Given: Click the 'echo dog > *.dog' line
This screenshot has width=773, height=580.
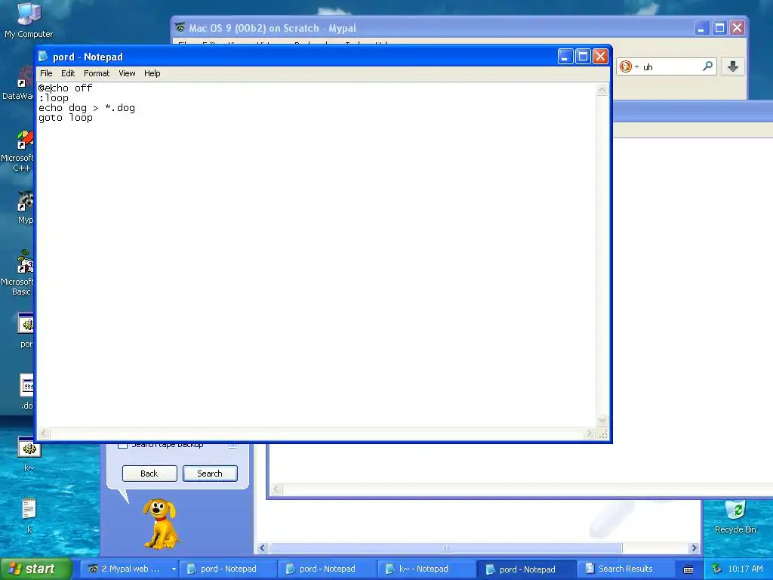Looking at the screenshot, I should coord(87,107).
